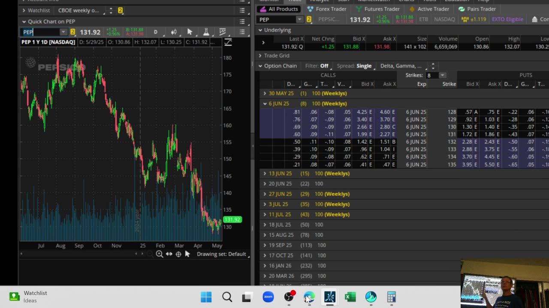This screenshot has width=549, height=308.
Task: Collapse the Option Chain section
Action: pyautogui.click(x=260, y=66)
